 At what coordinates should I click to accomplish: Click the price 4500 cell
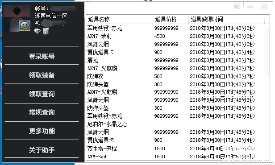click(160, 36)
